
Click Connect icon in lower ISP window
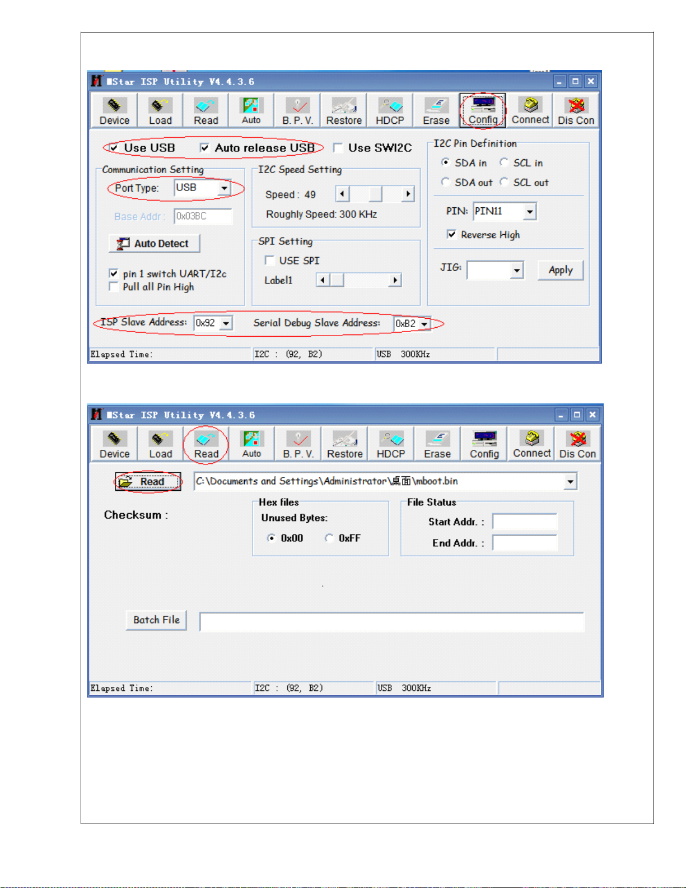pyautogui.click(x=531, y=444)
